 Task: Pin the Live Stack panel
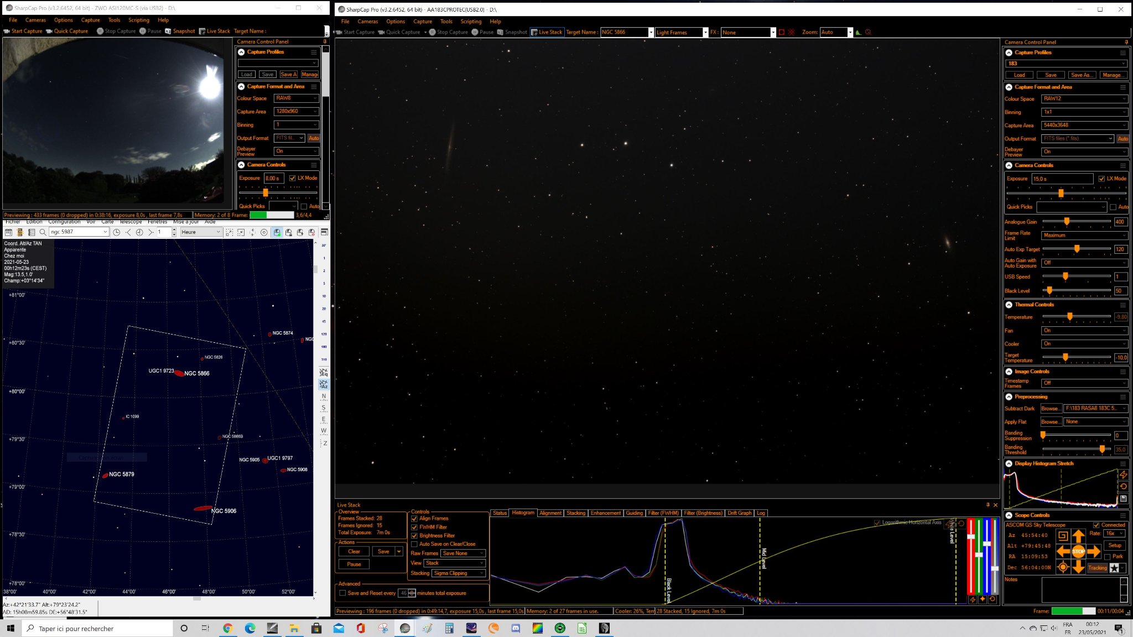tap(988, 505)
